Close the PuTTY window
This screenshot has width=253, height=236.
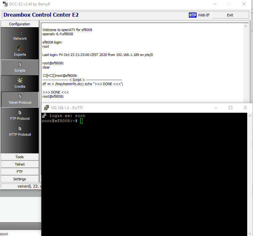[x=245, y=108]
